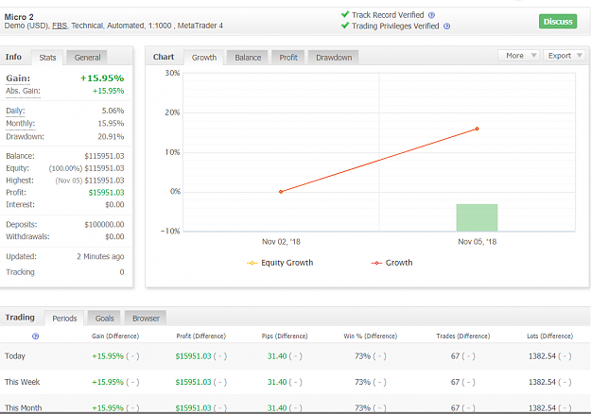This screenshot has width=591, height=414.
Task: Click the Abs. Gain label
Action: click(23, 91)
